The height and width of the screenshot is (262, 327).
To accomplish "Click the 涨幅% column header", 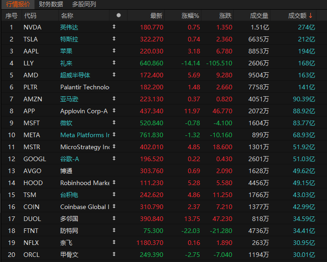I will (190, 16).
